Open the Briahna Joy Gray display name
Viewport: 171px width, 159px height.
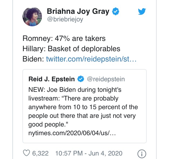click(x=79, y=12)
